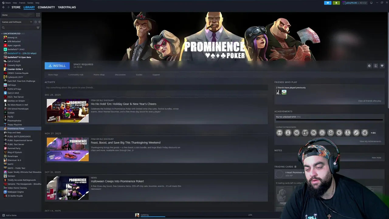This screenshot has height=219, width=389.
Task: Open the Support link
Action: click(x=156, y=75)
